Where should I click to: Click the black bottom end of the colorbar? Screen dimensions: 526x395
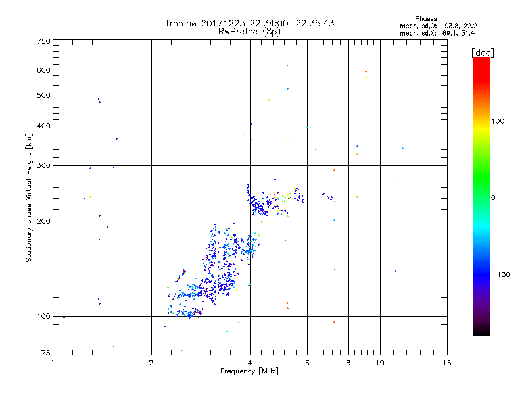point(481,331)
